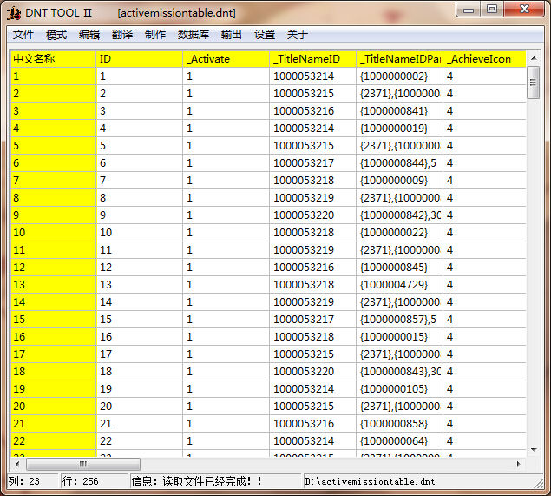
Task: Select the _TitleNameID column header
Action: tap(312, 59)
